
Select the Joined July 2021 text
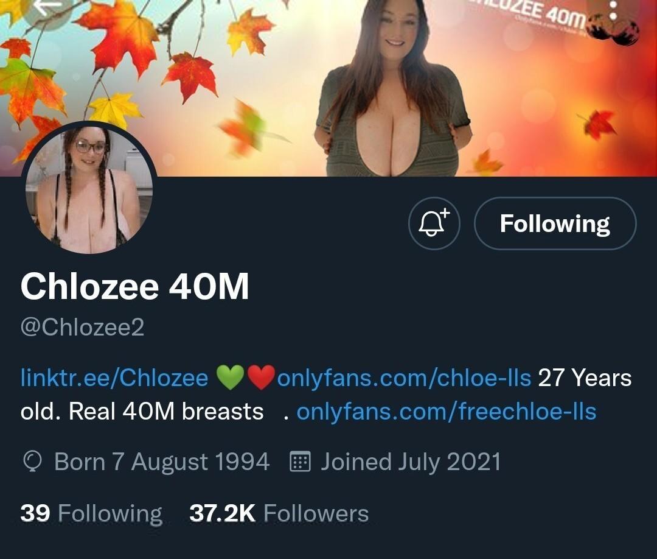coord(411,462)
